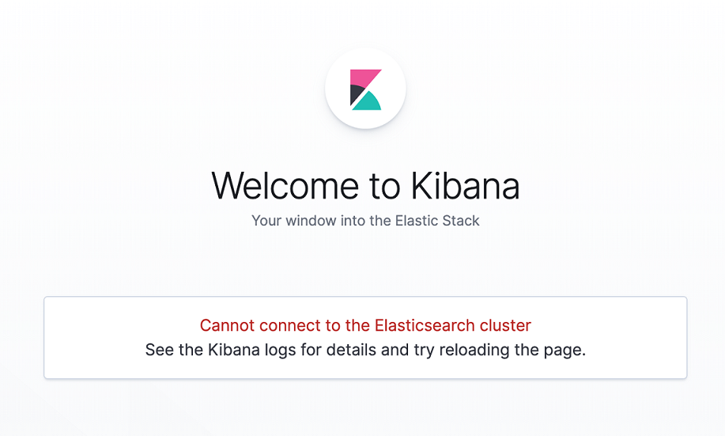
Task: Click the "Welcome to Kibana" heading
Action: point(365,186)
